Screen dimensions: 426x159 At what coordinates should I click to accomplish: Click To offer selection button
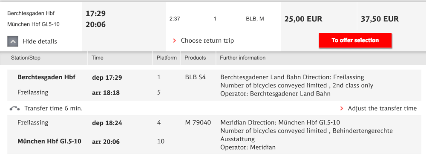355,40
